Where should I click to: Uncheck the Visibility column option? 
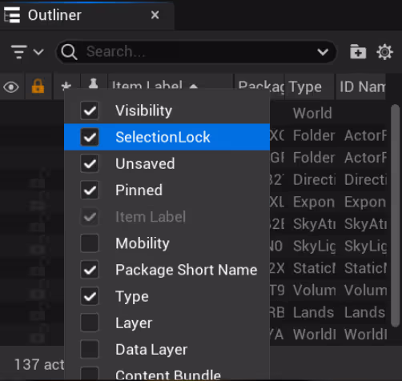click(x=90, y=110)
